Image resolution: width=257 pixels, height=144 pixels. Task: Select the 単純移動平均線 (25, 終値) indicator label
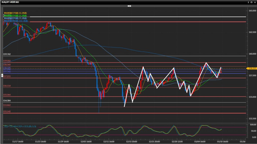(16, 15)
